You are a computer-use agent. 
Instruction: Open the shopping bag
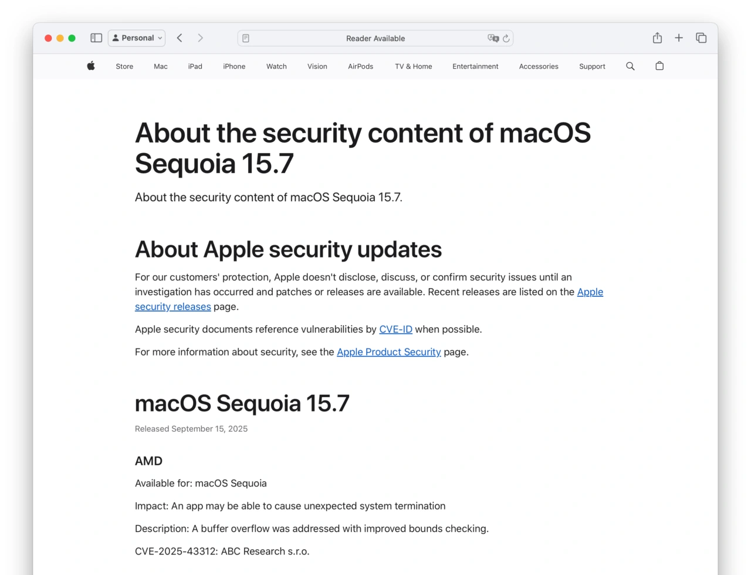point(659,66)
